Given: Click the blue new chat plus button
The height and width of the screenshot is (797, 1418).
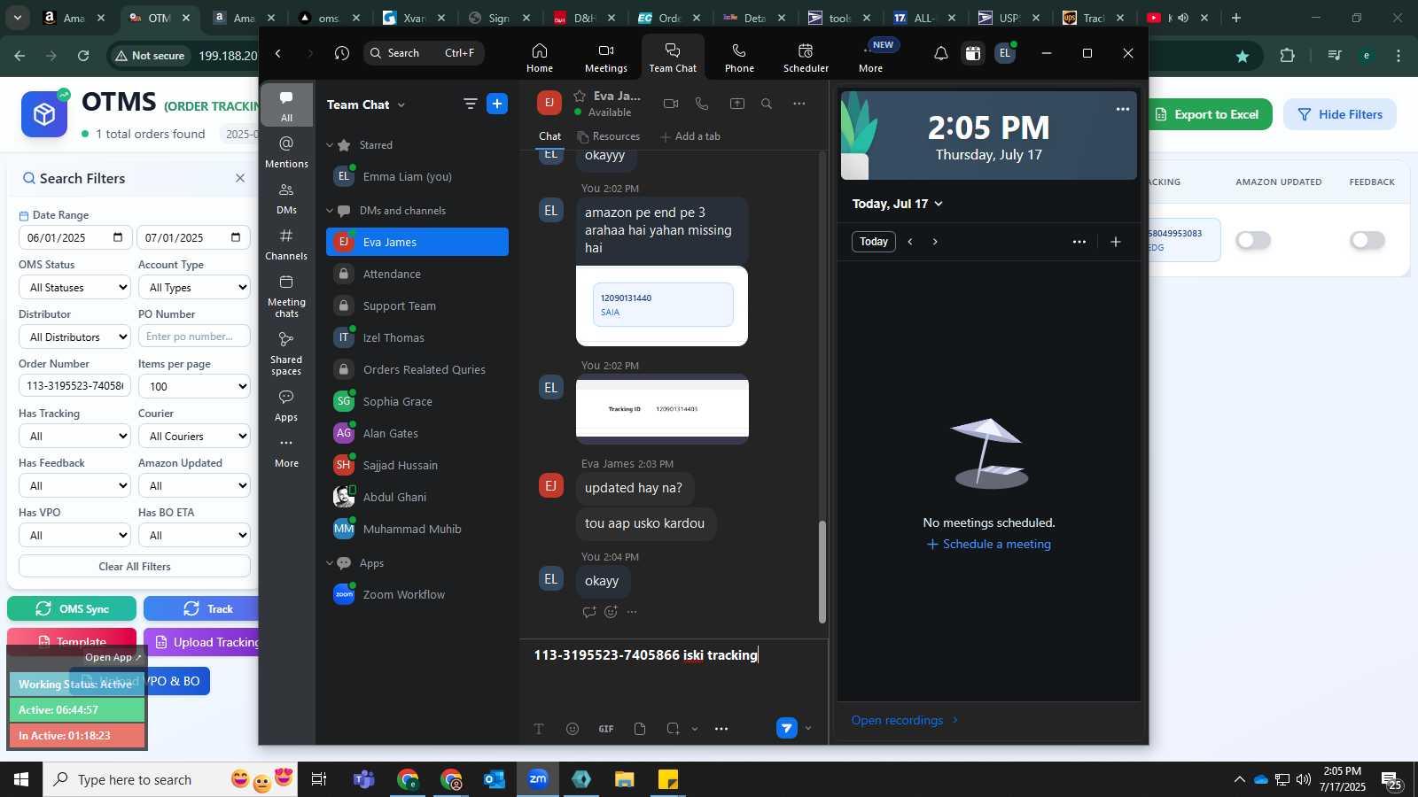Looking at the screenshot, I should [497, 104].
